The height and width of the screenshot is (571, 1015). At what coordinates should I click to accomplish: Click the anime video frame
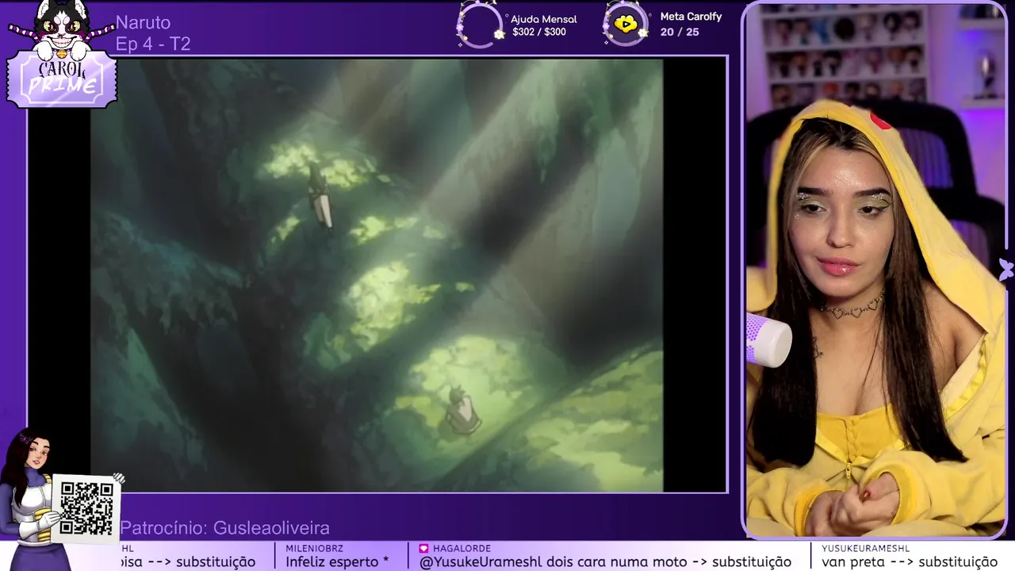point(377,275)
